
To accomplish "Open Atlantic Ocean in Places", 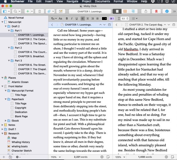I will pos(20,82).
